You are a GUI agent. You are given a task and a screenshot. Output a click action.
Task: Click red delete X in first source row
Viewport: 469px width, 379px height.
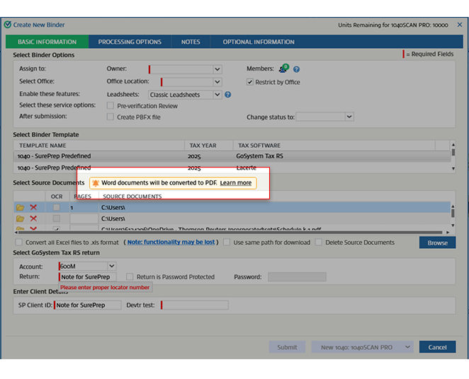coord(33,207)
